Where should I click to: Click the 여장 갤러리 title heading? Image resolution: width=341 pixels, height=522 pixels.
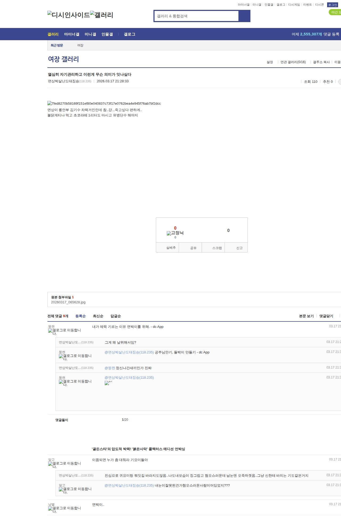click(63, 59)
